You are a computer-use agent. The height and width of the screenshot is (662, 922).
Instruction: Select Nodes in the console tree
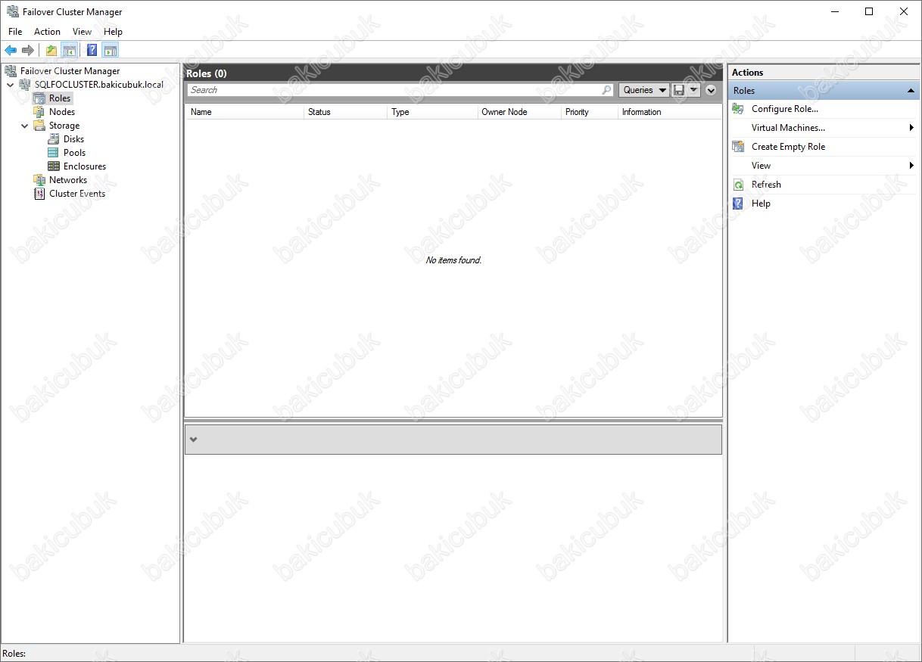[62, 112]
